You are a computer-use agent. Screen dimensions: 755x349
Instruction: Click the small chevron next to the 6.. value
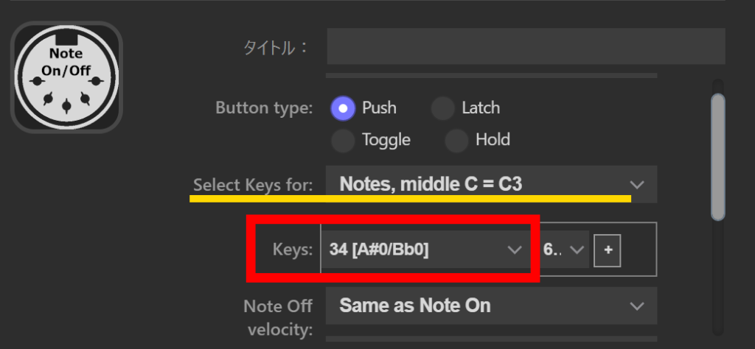tap(577, 250)
